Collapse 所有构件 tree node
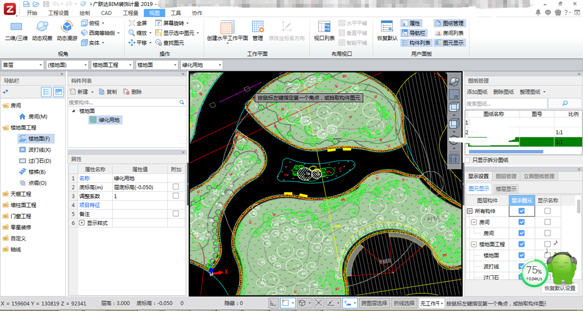Viewport: 583px width, 311px height. click(470, 211)
